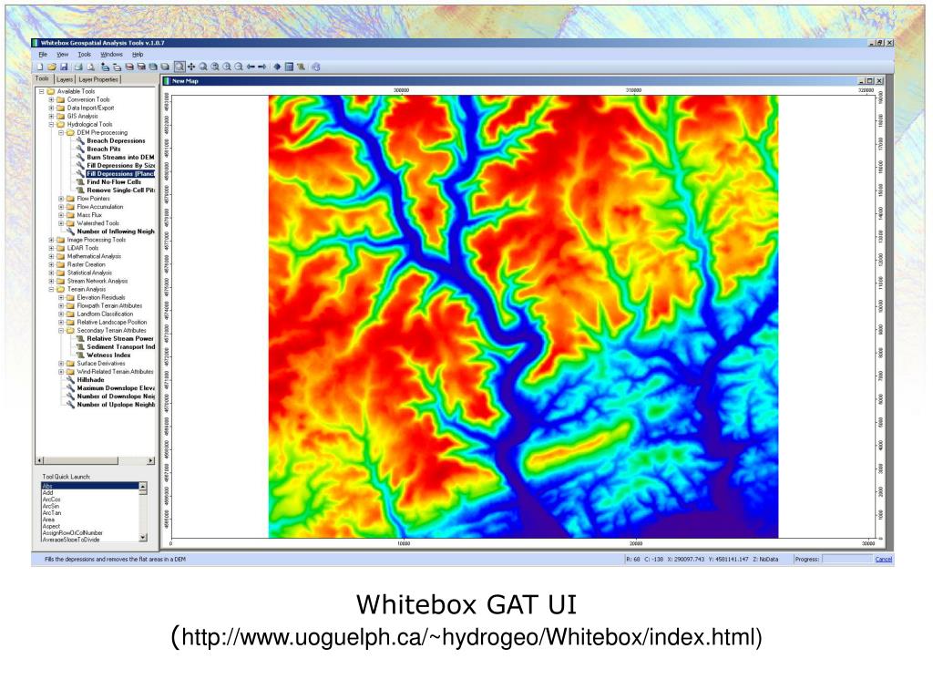
Task: Select the Maximum Downslope Elevation tool
Action: (x=116, y=387)
